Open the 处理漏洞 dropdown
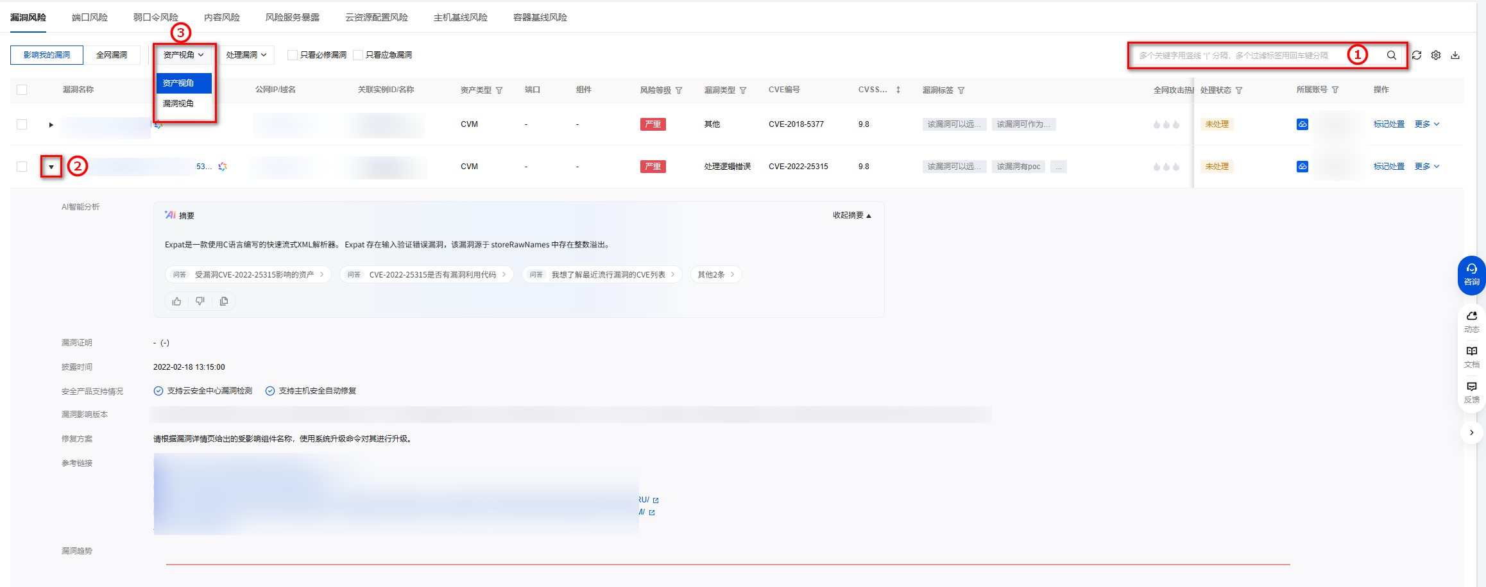This screenshot has height=587, width=1486. pos(246,55)
